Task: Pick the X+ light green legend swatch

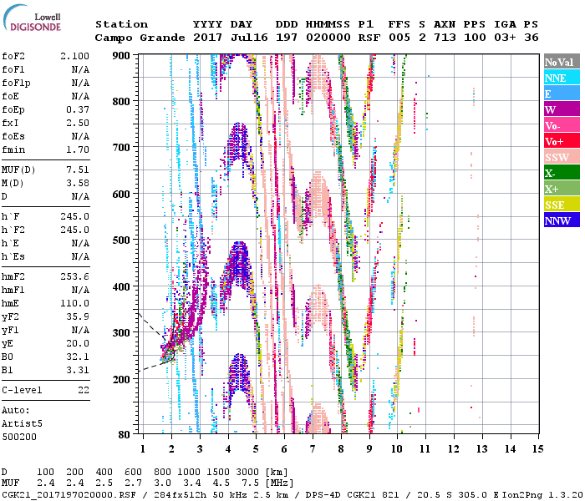Action: click(x=562, y=189)
